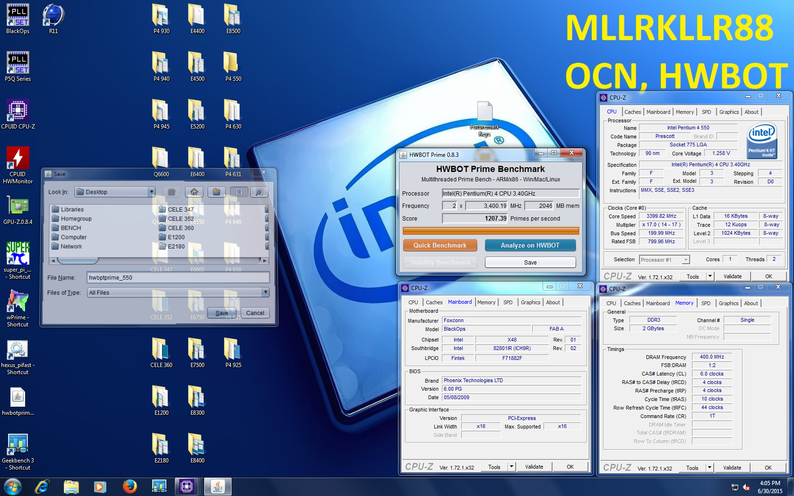This screenshot has width=794, height=496.
Task: Click the Save dialog horizontal scrollbar thumb
Action: (78, 260)
